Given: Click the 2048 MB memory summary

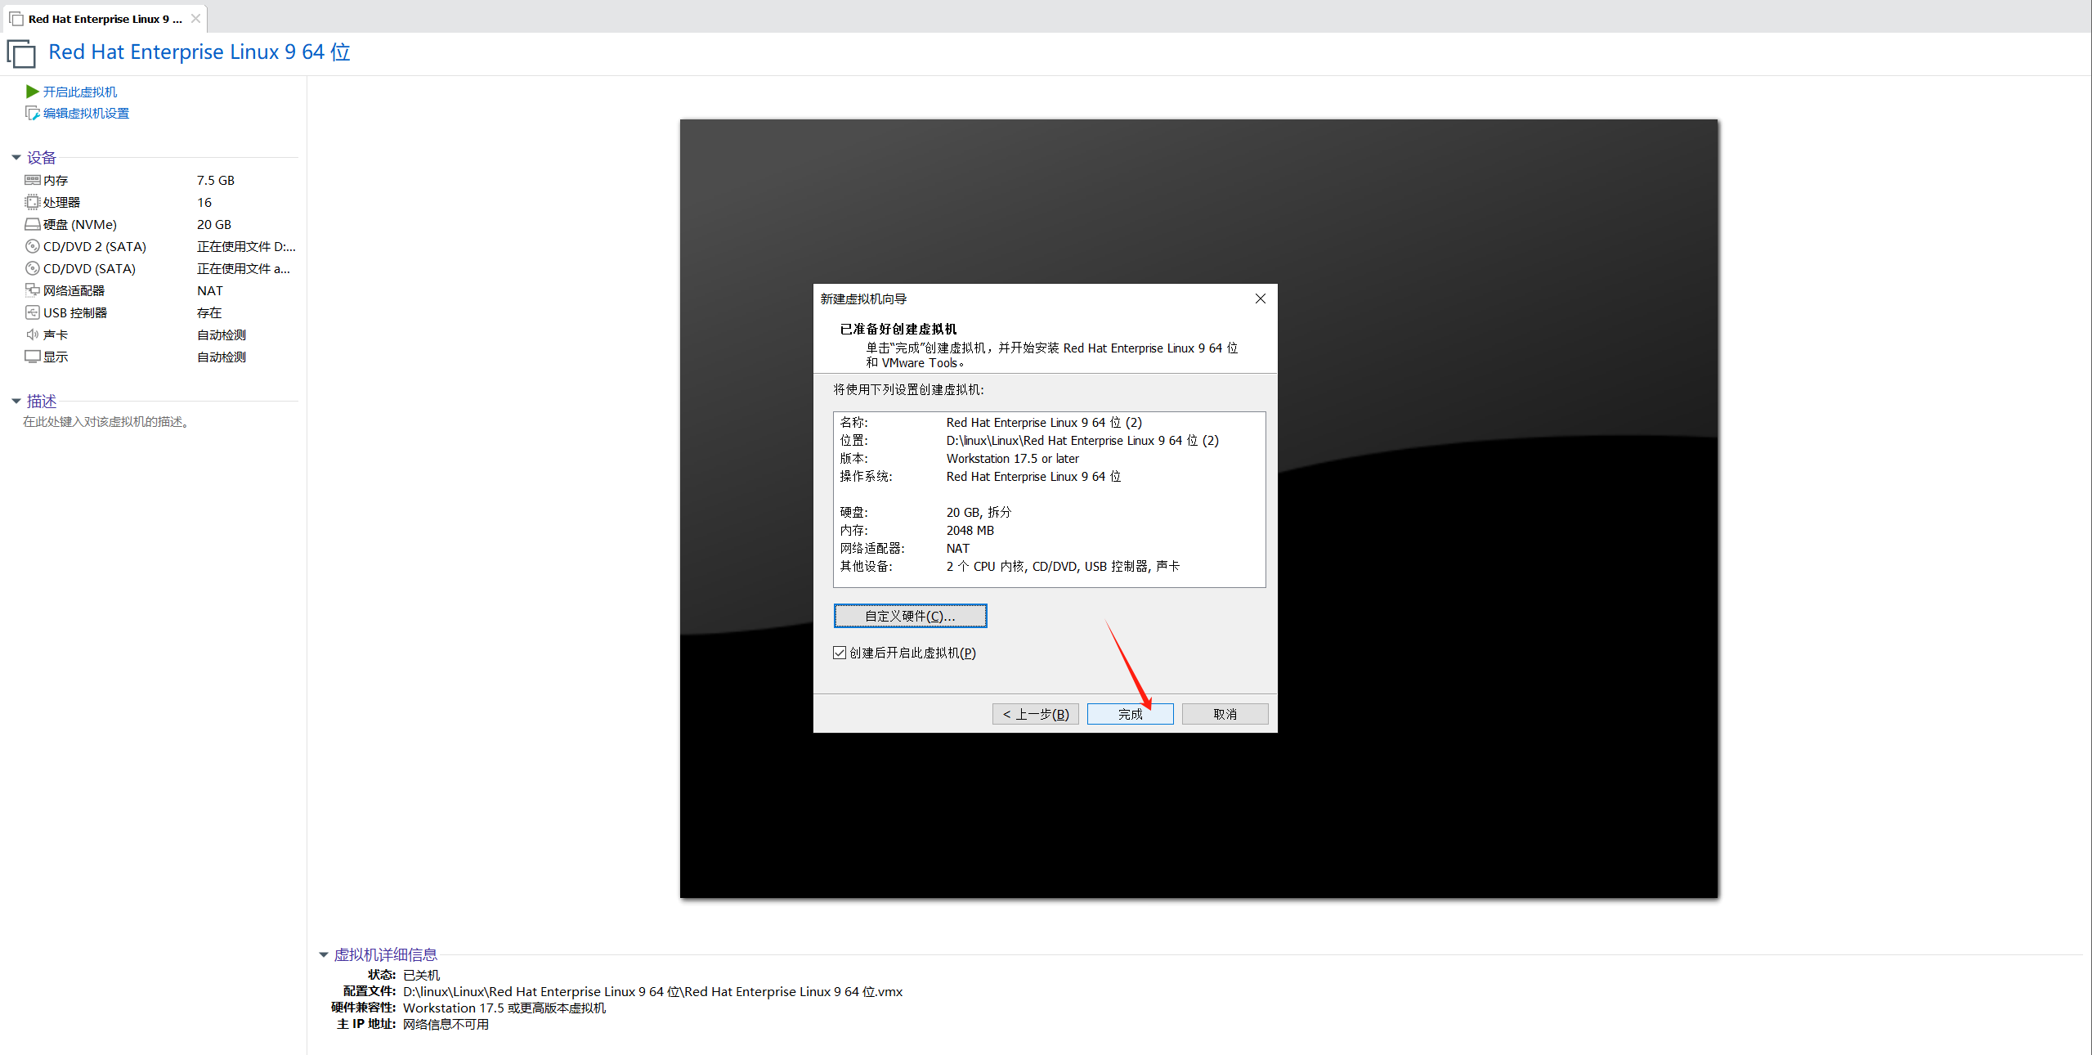Looking at the screenshot, I should coord(970,530).
